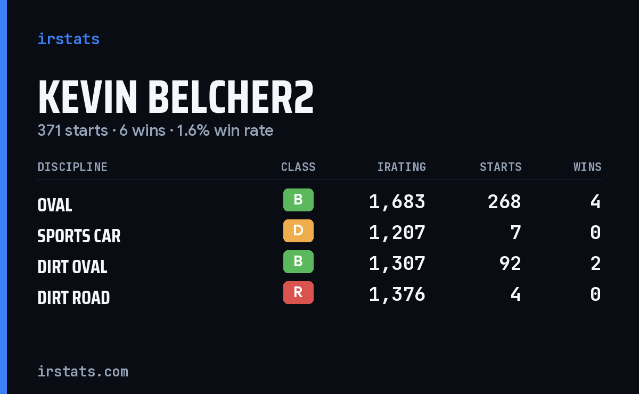
Task: Click the green B badge in Dirt Oval row
Action: click(298, 262)
